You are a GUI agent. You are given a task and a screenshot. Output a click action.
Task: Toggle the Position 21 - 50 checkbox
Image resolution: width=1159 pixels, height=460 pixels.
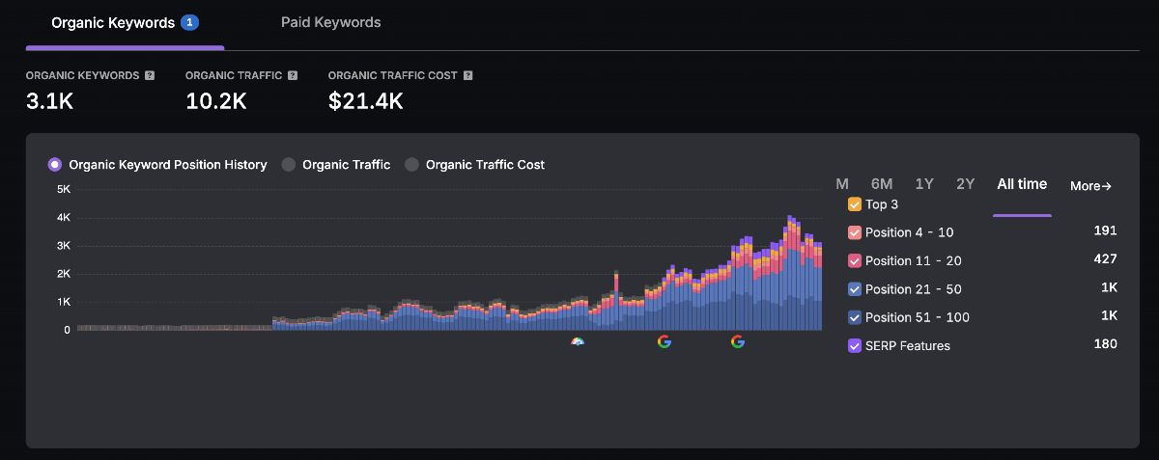point(855,289)
